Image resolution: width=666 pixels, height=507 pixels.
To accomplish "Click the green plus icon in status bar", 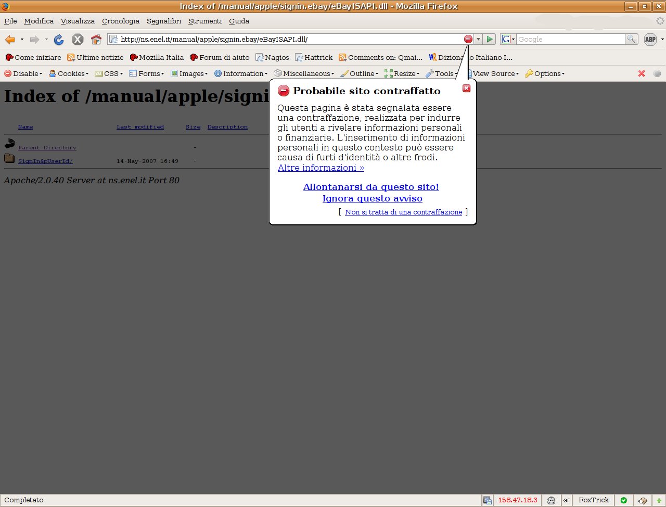I will (x=659, y=500).
